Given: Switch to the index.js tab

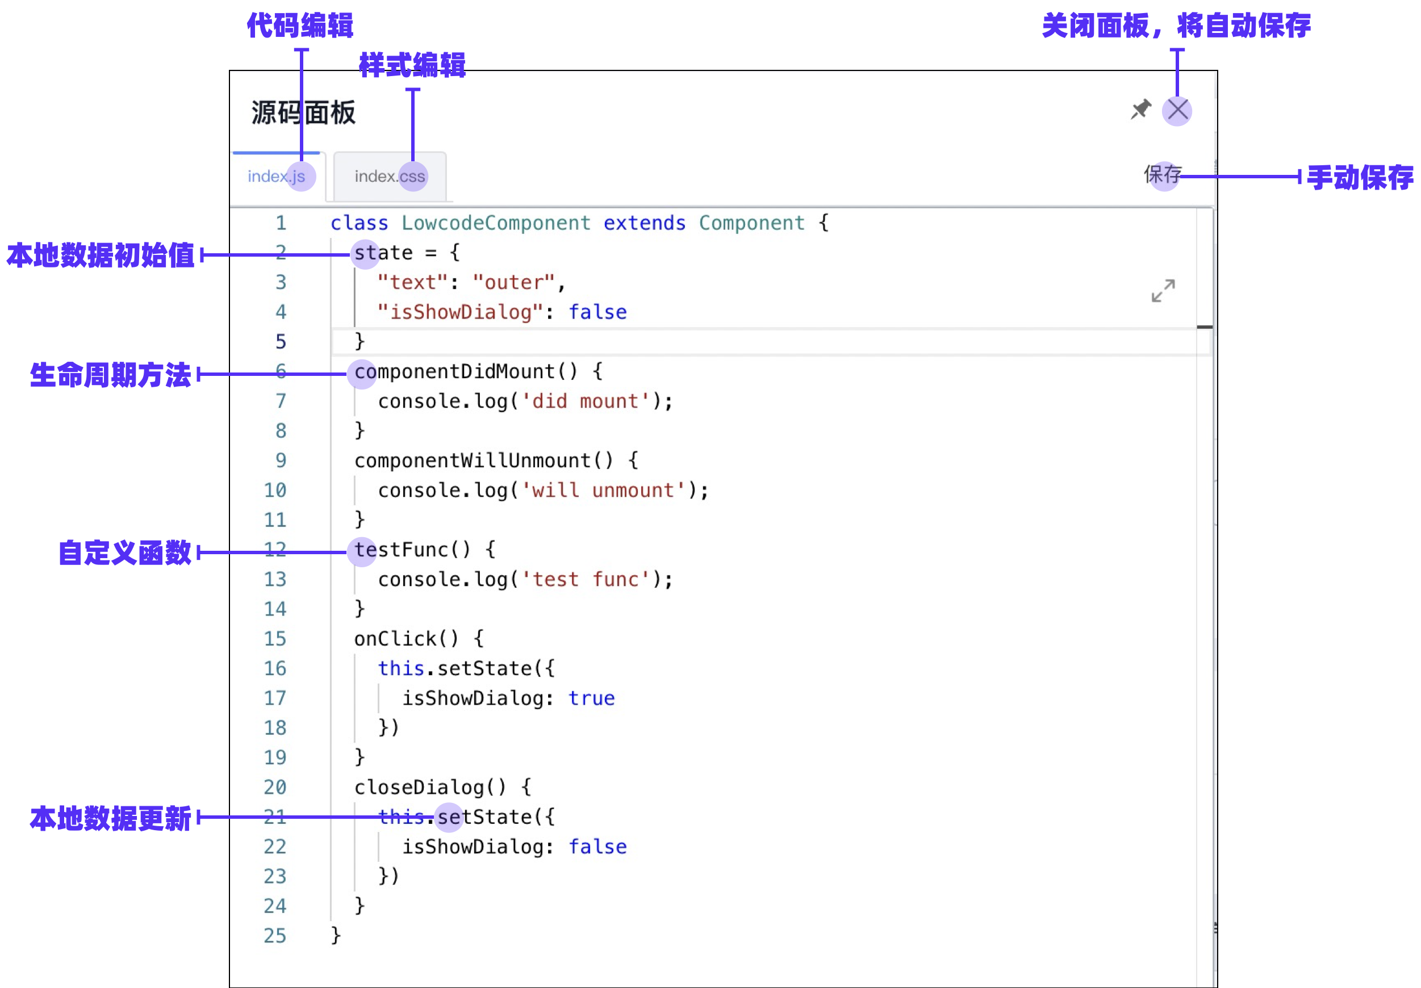Looking at the screenshot, I should coord(276,177).
